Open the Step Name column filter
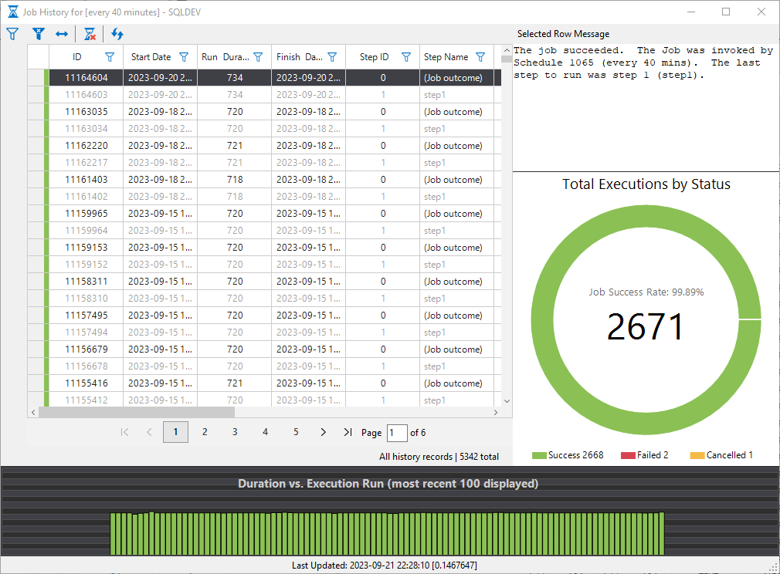Screen dimensions: 780x574 click(480, 57)
